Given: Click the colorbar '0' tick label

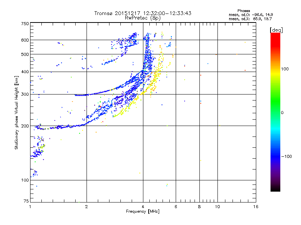Looking at the screenshot, I should pos(282,113).
